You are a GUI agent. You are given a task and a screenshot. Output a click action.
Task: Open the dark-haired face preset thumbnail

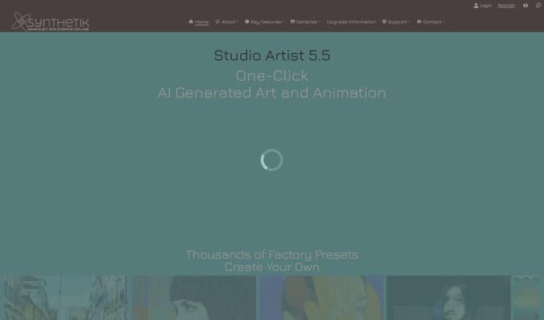(194, 298)
